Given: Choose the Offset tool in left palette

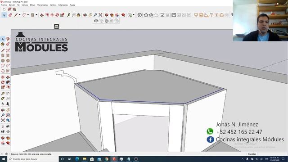Looking at the screenshot, I should pyautogui.click(x=8, y=87).
